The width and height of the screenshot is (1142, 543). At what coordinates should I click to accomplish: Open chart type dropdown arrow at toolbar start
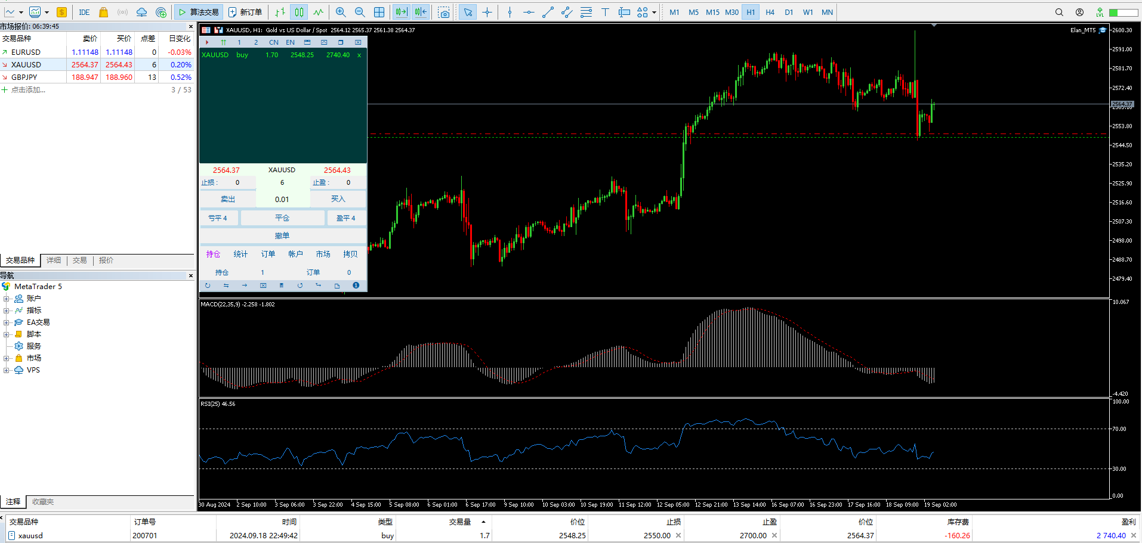point(21,12)
